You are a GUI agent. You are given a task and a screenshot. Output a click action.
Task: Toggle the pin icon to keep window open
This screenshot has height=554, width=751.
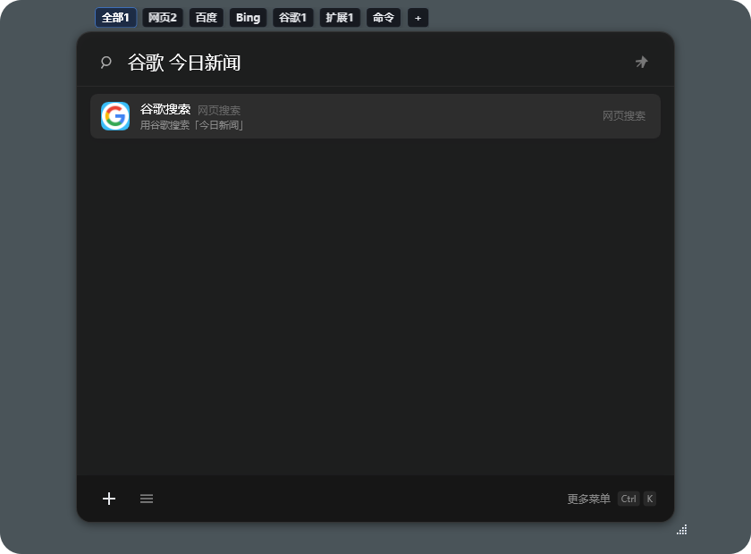coord(641,62)
